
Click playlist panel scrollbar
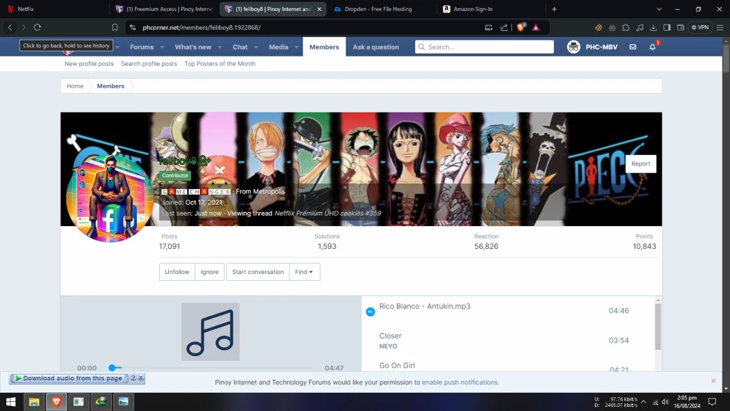[658, 327]
